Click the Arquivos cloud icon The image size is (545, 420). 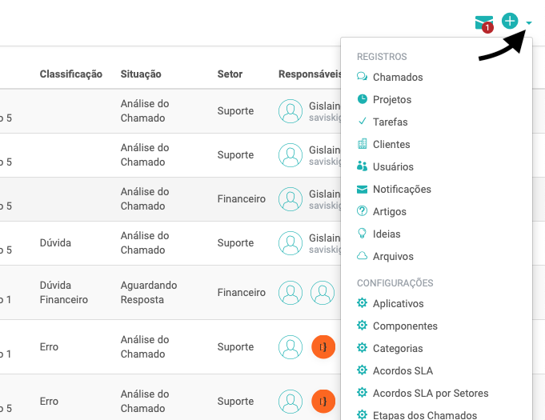[363, 257]
